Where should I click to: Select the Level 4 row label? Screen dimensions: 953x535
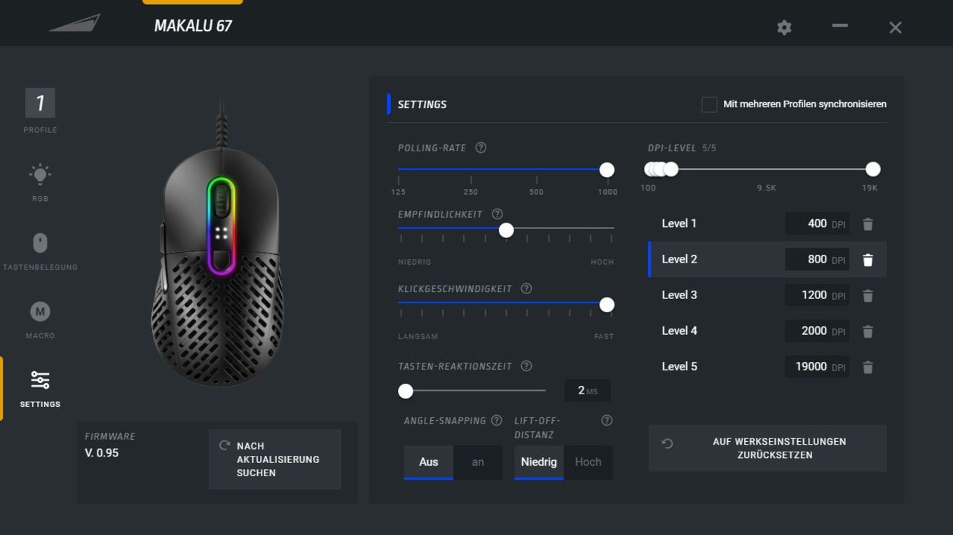coord(679,331)
